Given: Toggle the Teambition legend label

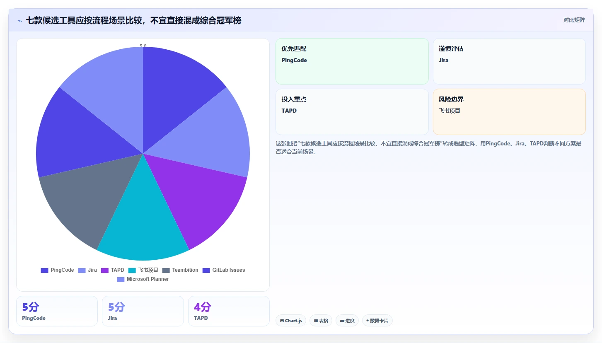Looking at the screenshot, I should click(x=185, y=270).
